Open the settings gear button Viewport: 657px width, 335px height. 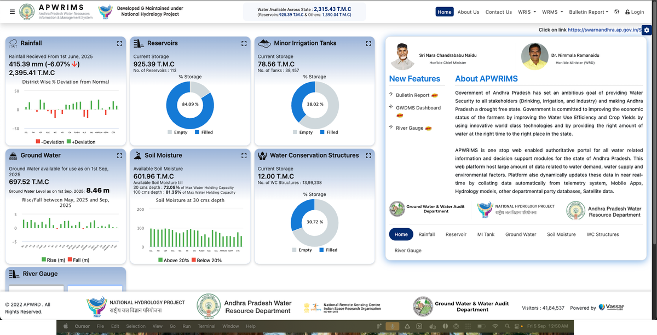(647, 30)
